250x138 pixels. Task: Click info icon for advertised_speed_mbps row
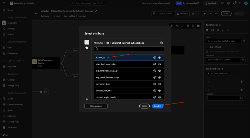154,64
